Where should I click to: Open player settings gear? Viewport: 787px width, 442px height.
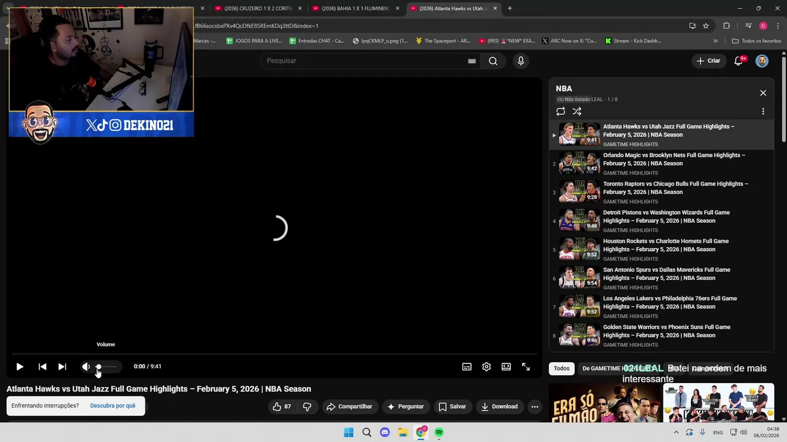(x=486, y=366)
